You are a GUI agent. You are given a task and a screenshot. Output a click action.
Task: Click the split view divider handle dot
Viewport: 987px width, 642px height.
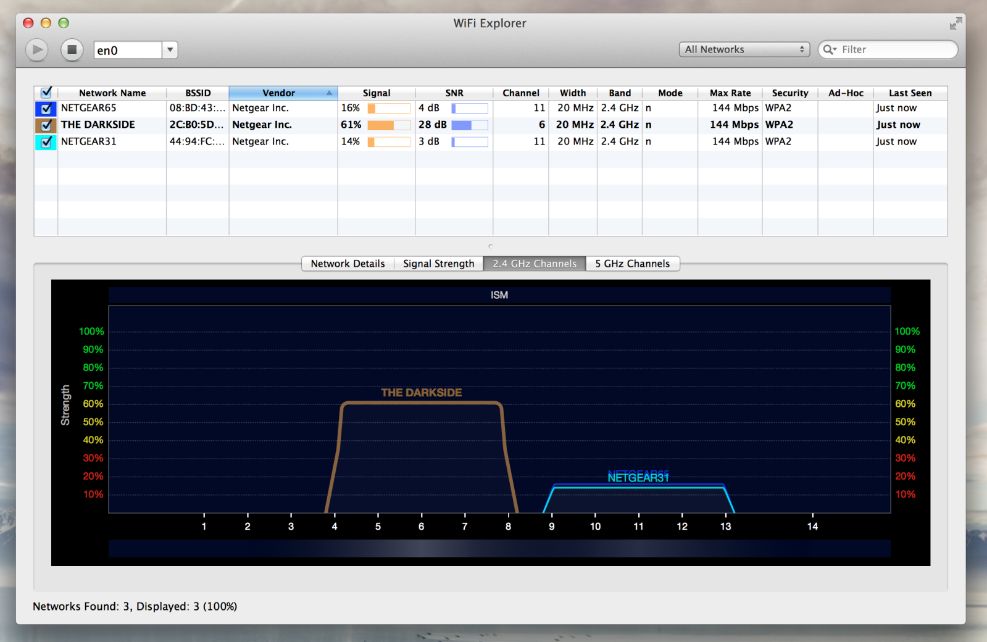point(491,246)
